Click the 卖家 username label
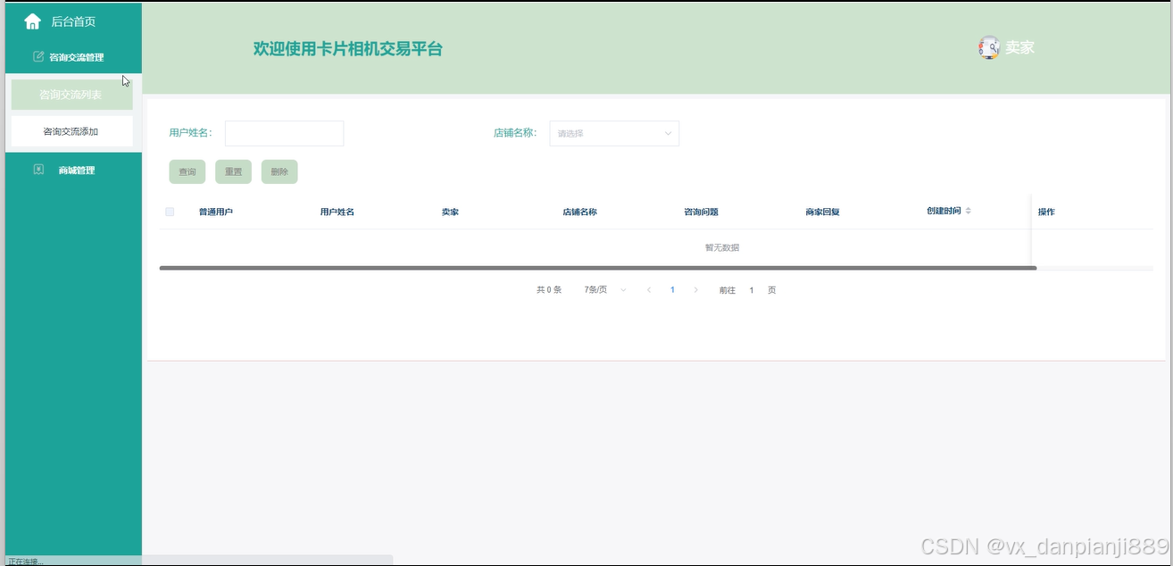This screenshot has height=566, width=1173. tap(1019, 48)
